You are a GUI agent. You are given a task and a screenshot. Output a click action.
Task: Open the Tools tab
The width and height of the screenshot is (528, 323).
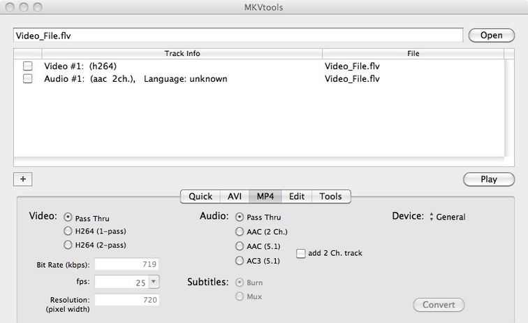click(x=331, y=196)
